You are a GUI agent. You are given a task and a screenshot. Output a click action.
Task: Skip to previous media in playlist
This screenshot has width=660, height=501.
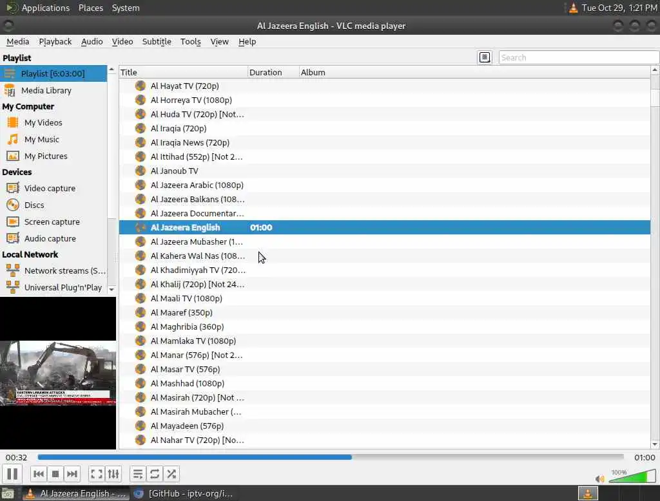click(38, 474)
